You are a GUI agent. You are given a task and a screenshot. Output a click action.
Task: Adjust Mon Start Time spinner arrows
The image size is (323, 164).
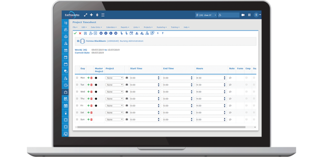(x=159, y=78)
